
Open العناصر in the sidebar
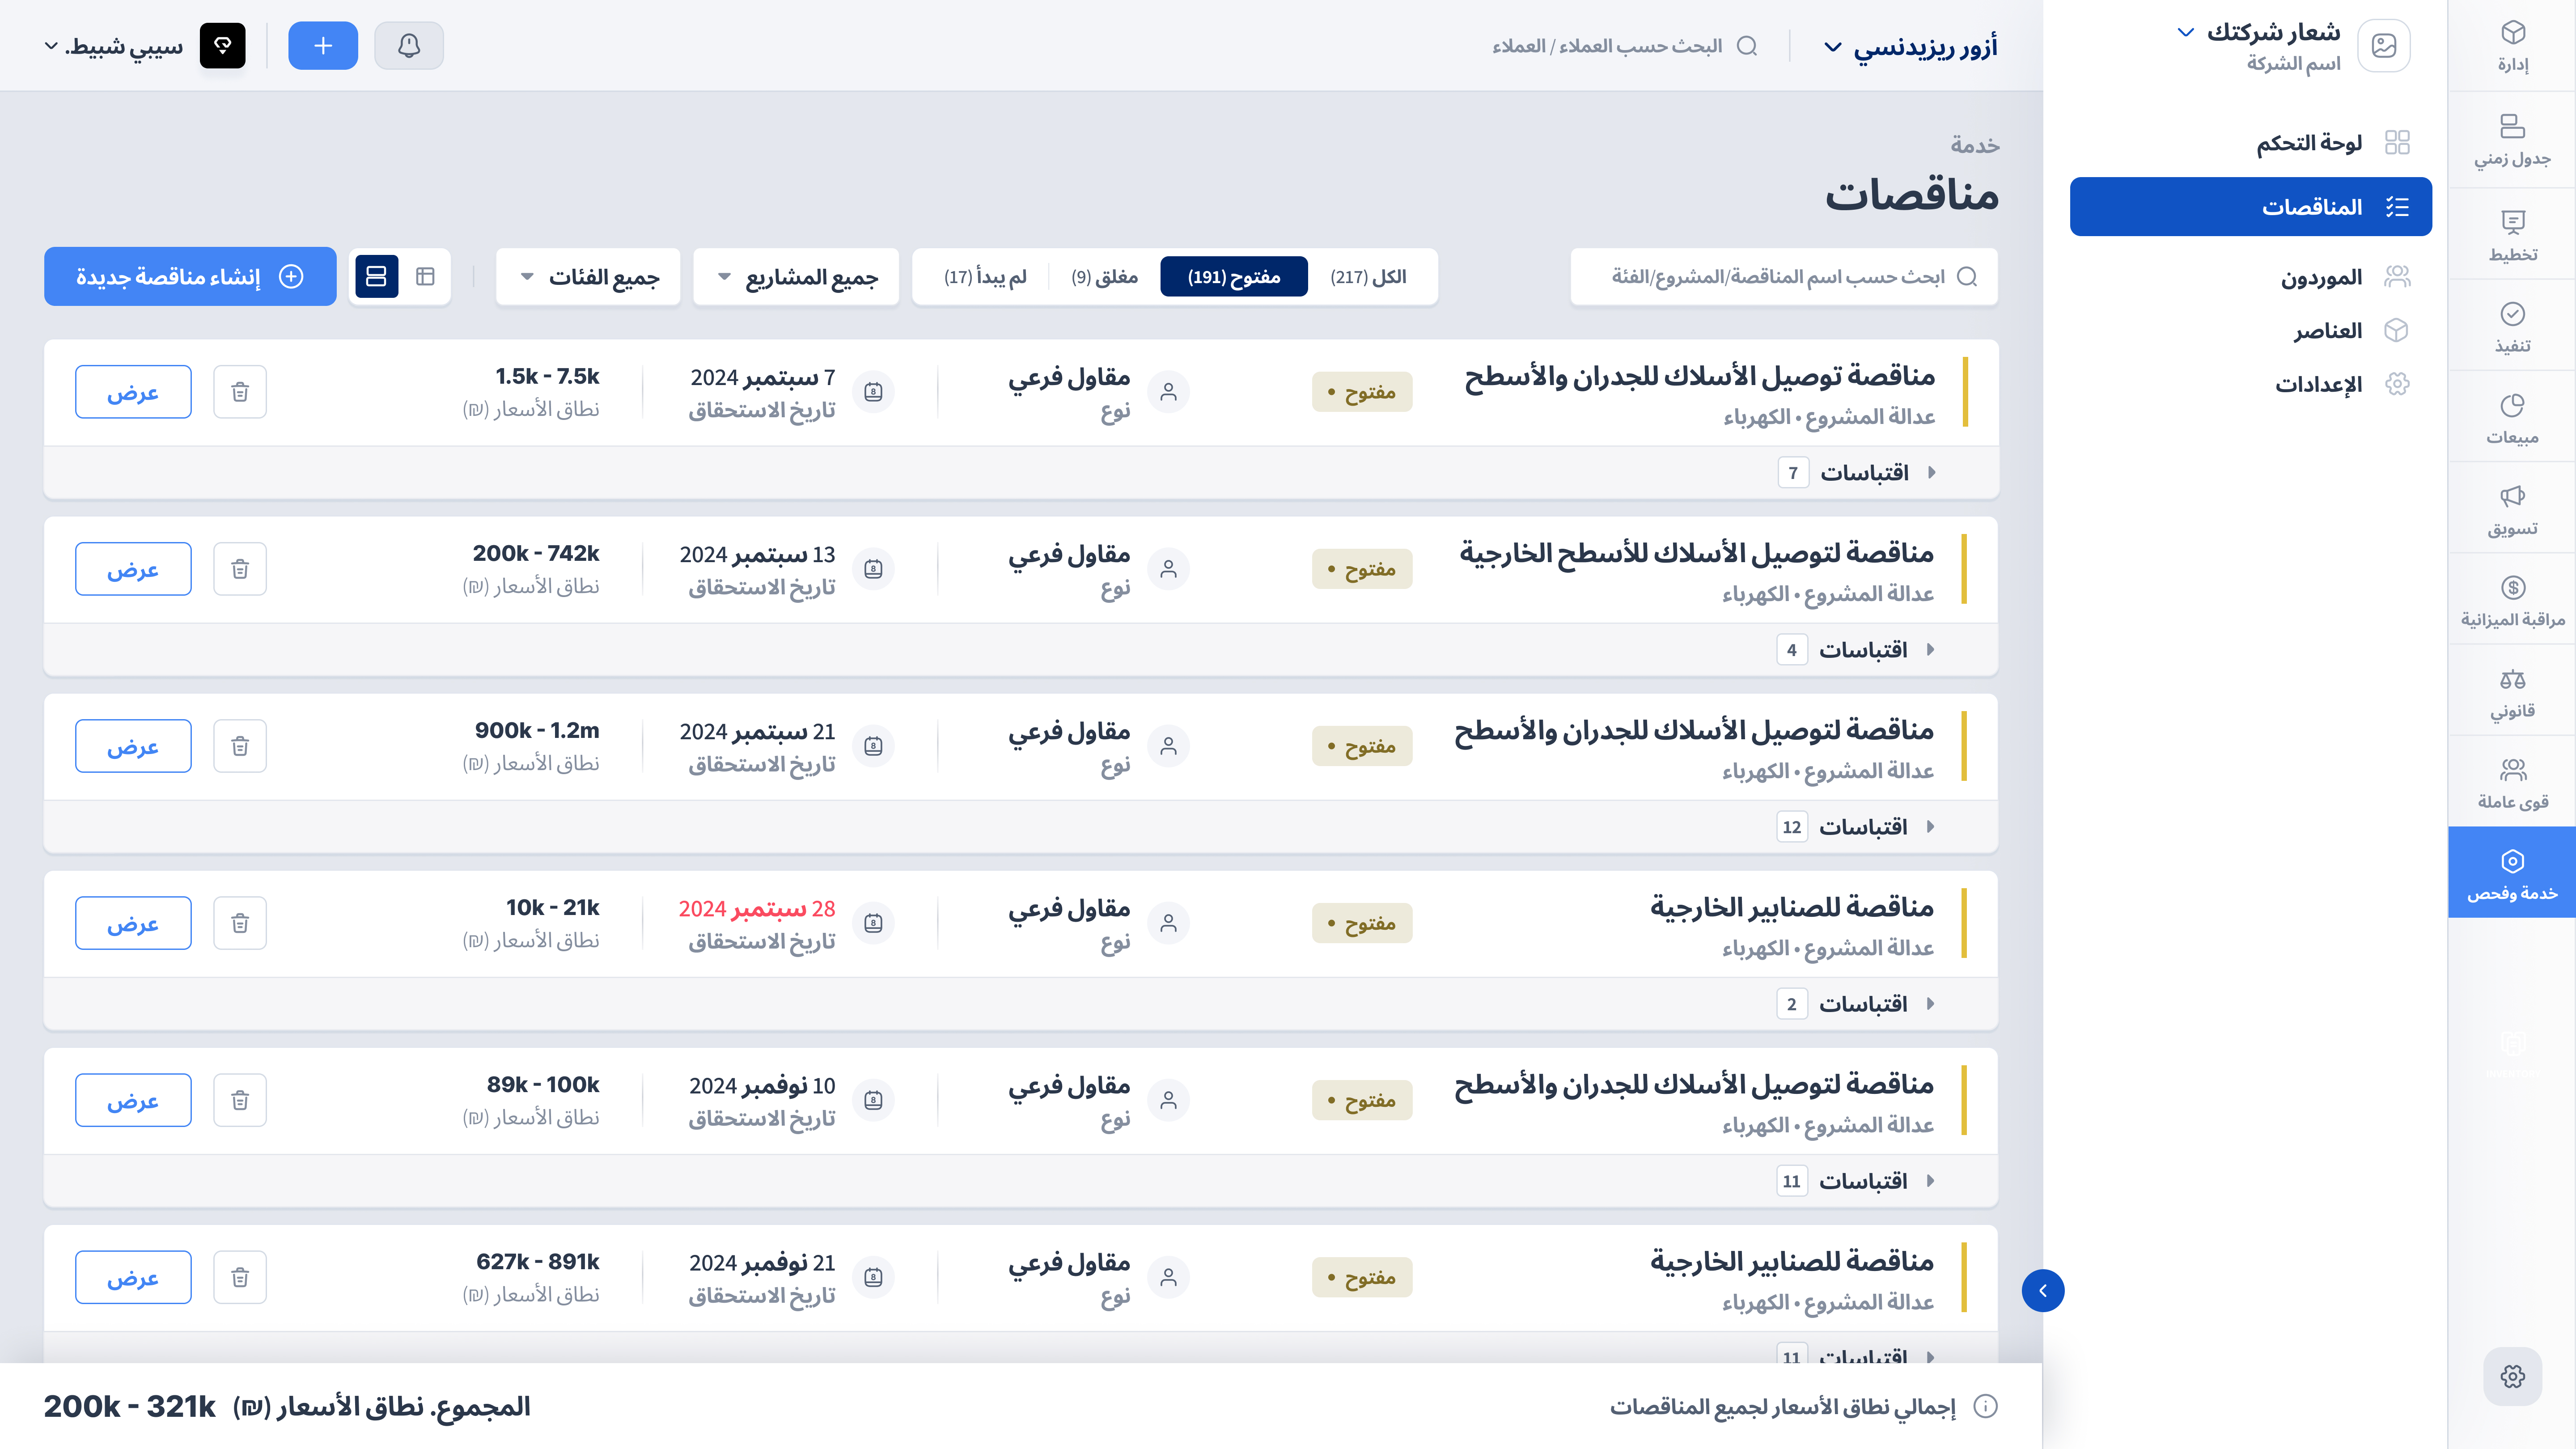coord(2250,330)
